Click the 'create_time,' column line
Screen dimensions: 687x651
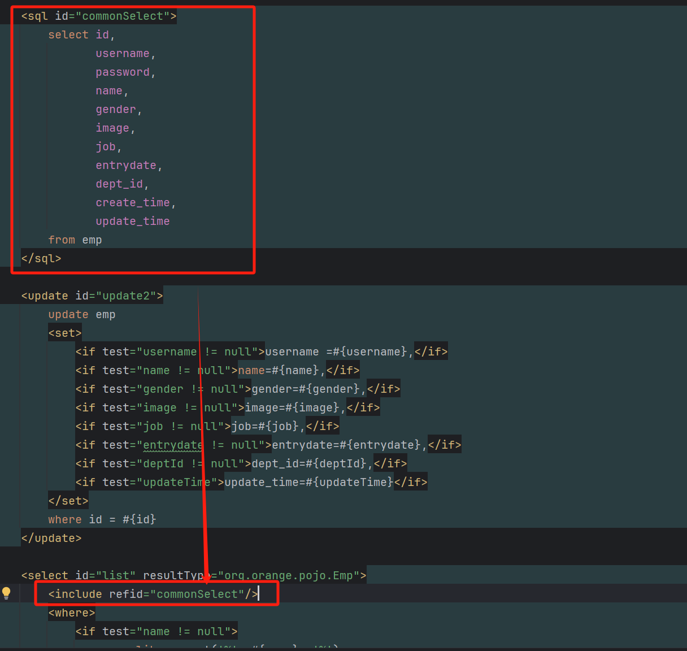(136, 202)
